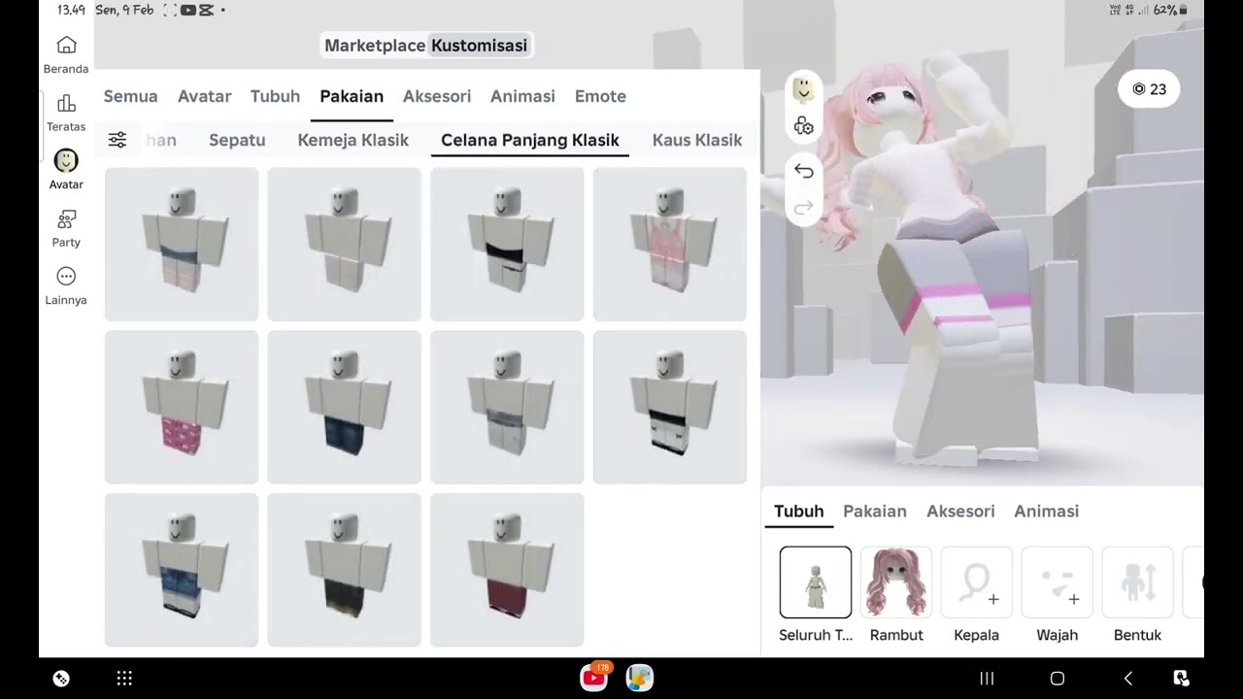Viewport: 1243px width, 699px height.
Task: Open the Party sidebar icon
Action: tap(66, 219)
